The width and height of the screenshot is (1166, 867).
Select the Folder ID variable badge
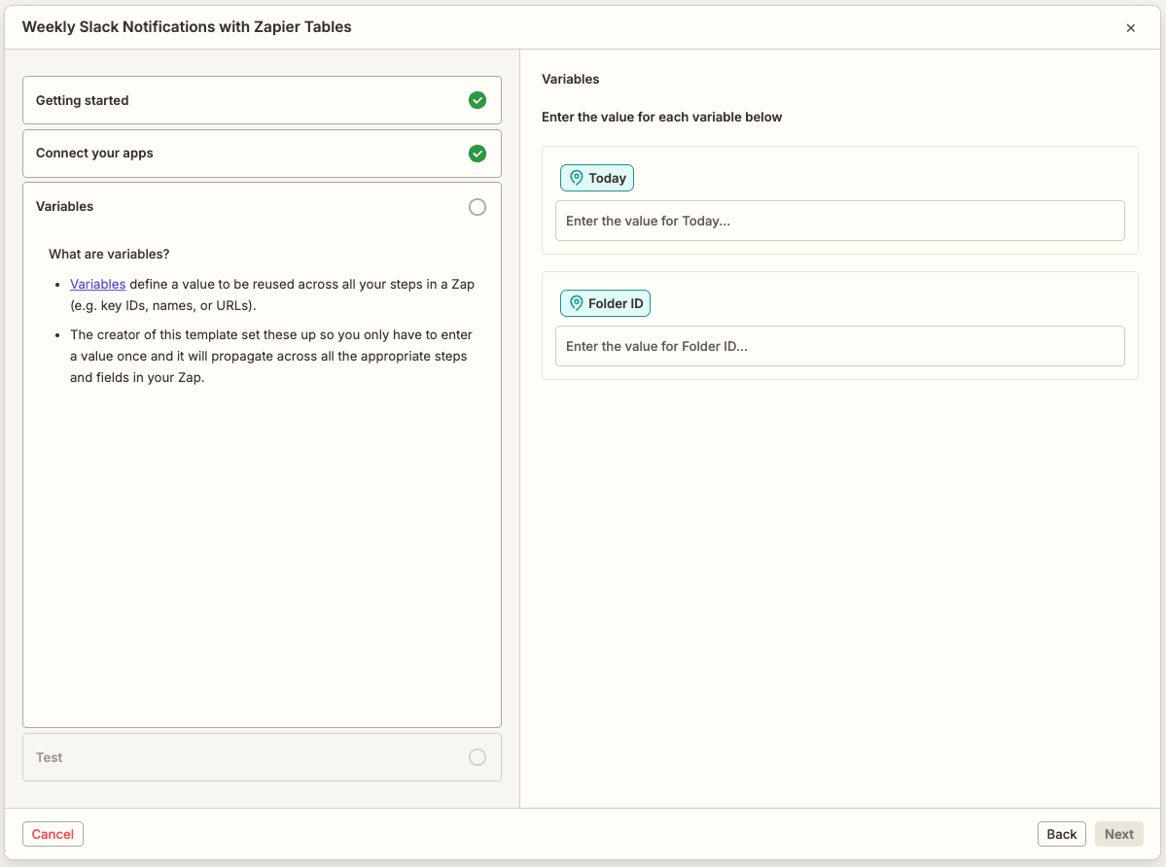coord(605,303)
